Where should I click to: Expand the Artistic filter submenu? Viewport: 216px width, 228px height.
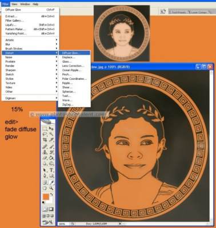click(x=30, y=40)
